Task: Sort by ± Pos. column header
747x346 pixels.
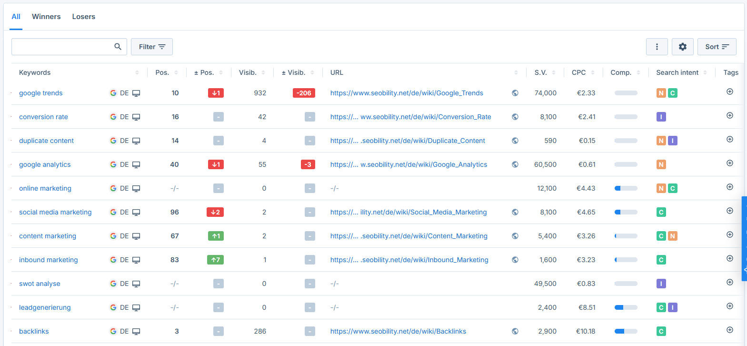Action: (221, 72)
